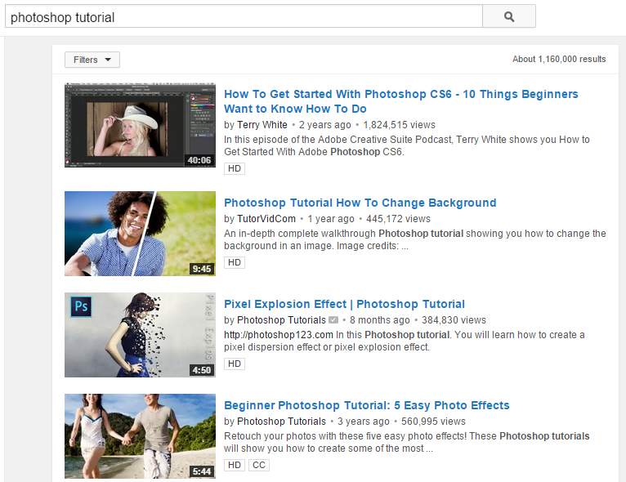The image size is (626, 482).
Task: Click the http://photoshop123.com description text
Action: [278, 335]
